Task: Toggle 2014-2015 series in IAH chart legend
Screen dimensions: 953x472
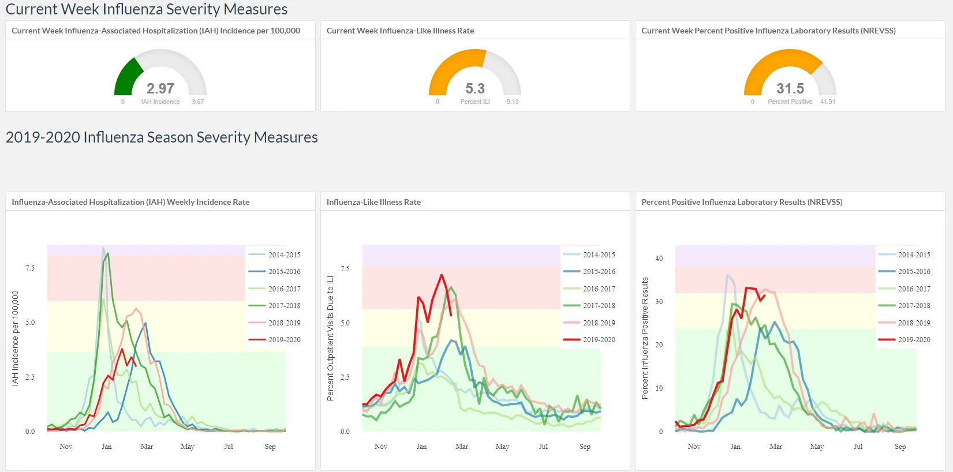Action: point(275,254)
